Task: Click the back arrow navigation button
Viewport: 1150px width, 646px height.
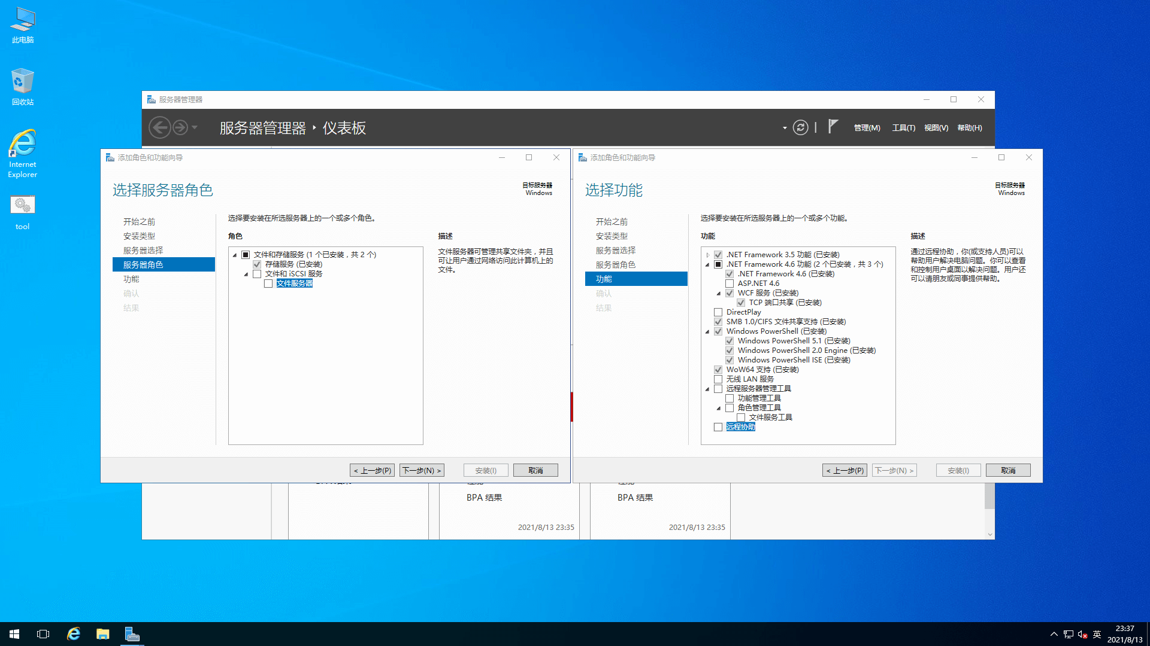Action: tap(159, 127)
